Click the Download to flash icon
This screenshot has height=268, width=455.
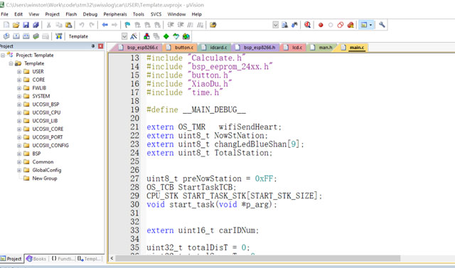(x=58, y=36)
